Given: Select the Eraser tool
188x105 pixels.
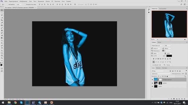Looking at the screenshot, I should point(2,35).
